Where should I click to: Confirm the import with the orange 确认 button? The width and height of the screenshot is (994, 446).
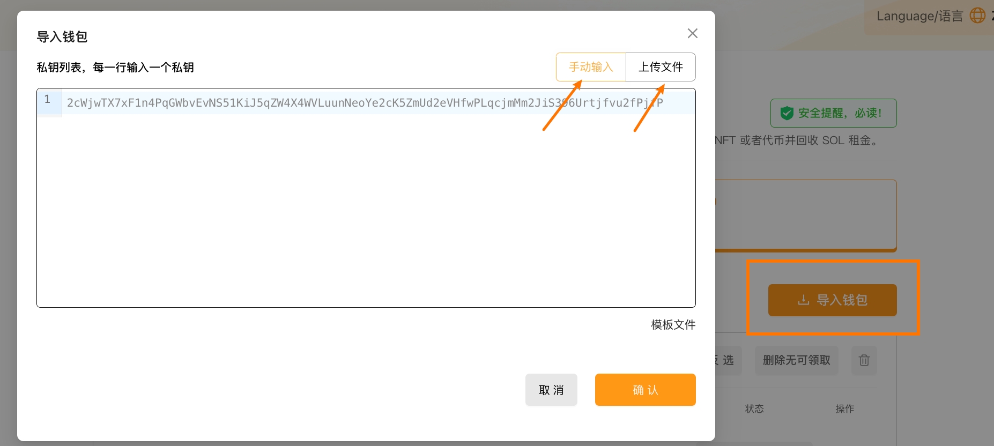tap(645, 390)
